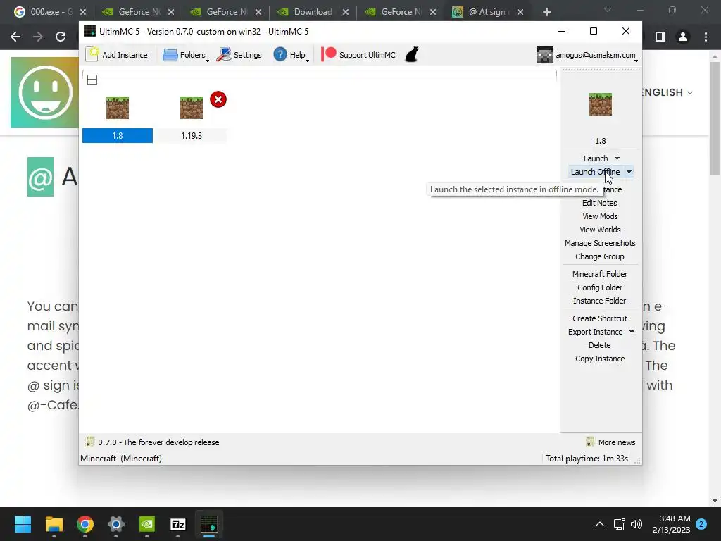
Task: Open the Config Folder
Action: (600, 287)
